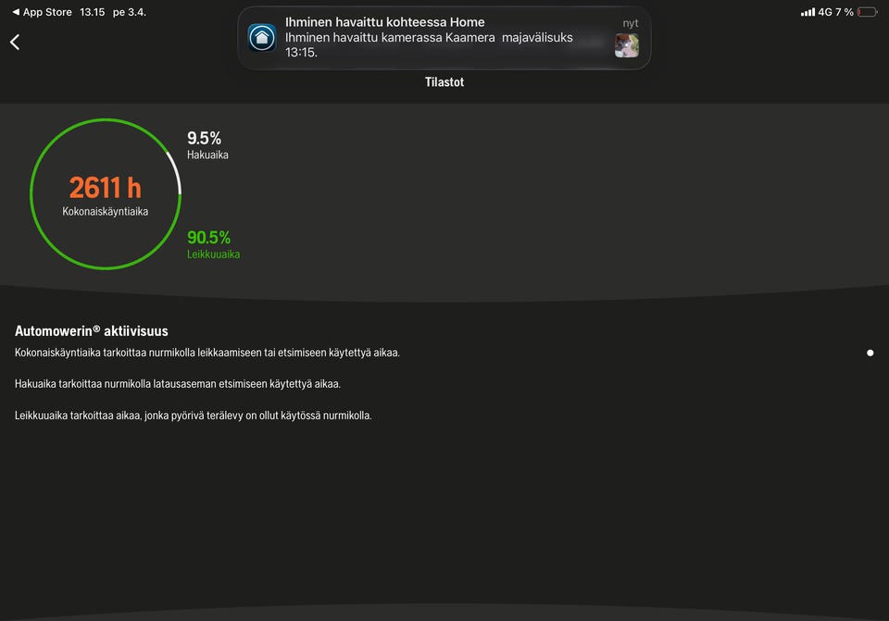Tap the pe 3.4. date in status bar
This screenshot has height=621, width=889.
tap(130, 12)
